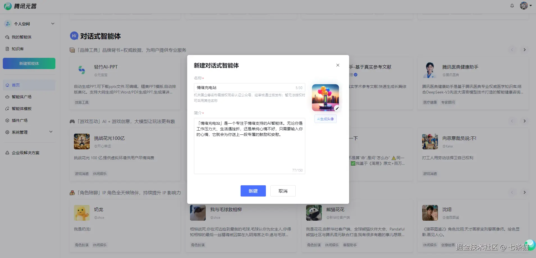Screen dimensions: 536x258
Task: Open the user account dropdown arrow
Action: 531,6
